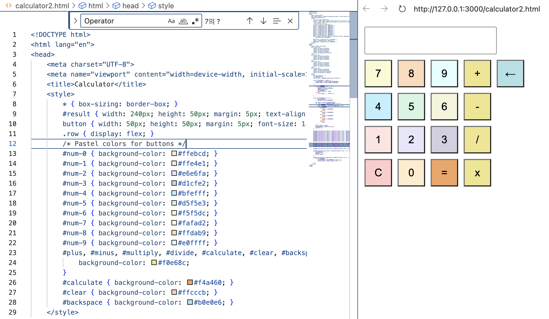Expand the replace field chevron
The width and height of the screenshot is (549, 319).
tap(75, 21)
